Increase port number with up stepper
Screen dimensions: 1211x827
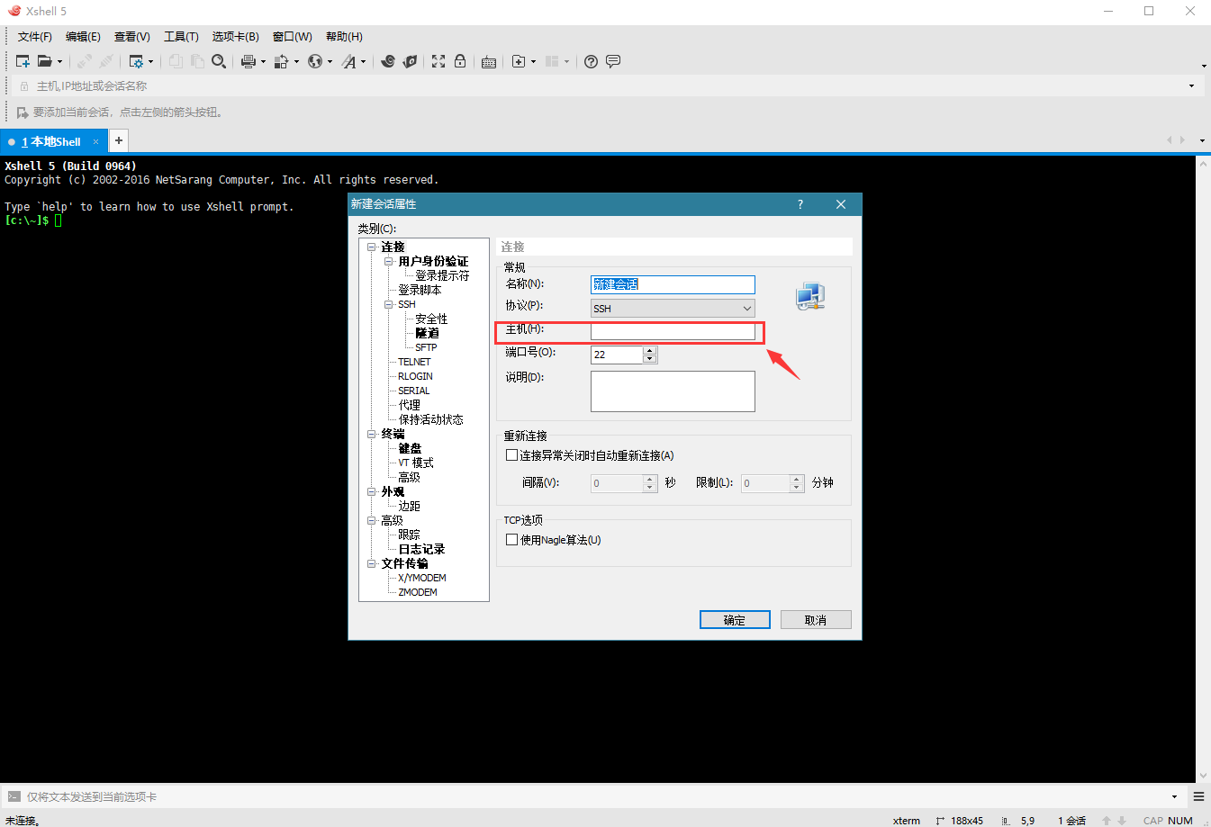coord(650,350)
